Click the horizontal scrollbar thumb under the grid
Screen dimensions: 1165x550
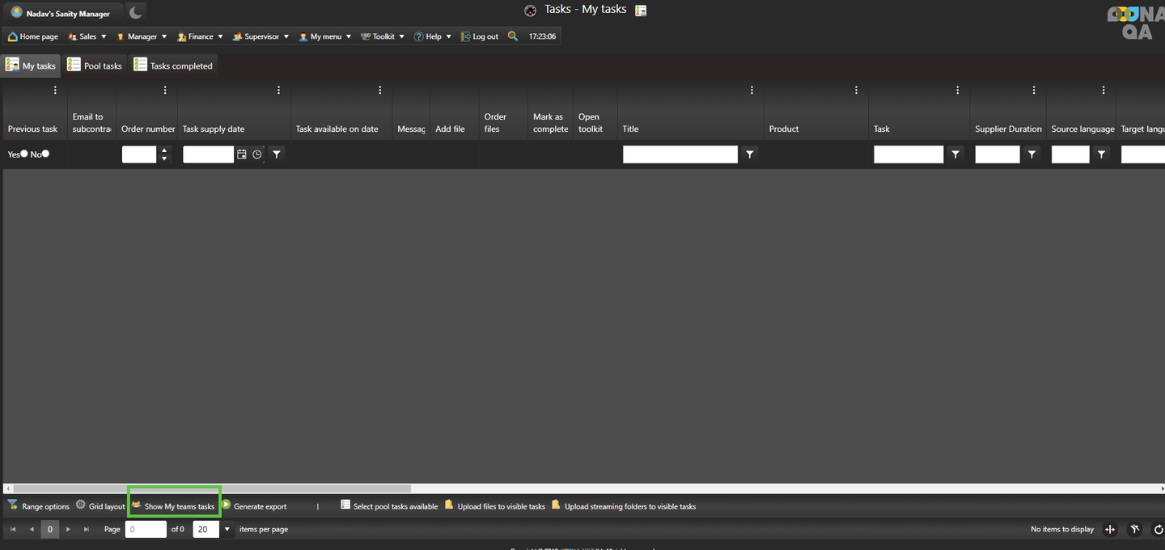pos(212,489)
